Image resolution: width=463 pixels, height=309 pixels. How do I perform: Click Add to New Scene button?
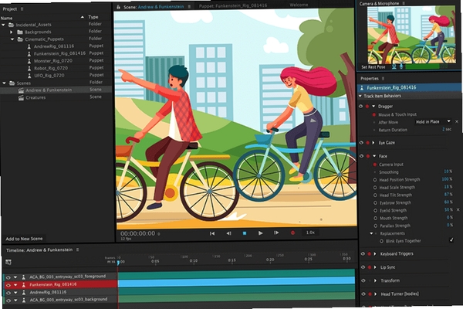tap(24, 239)
